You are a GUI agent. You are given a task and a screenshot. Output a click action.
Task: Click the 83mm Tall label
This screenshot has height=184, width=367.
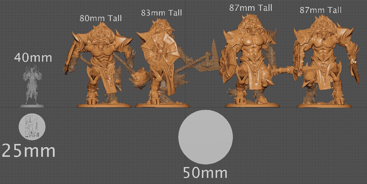coord(161,13)
